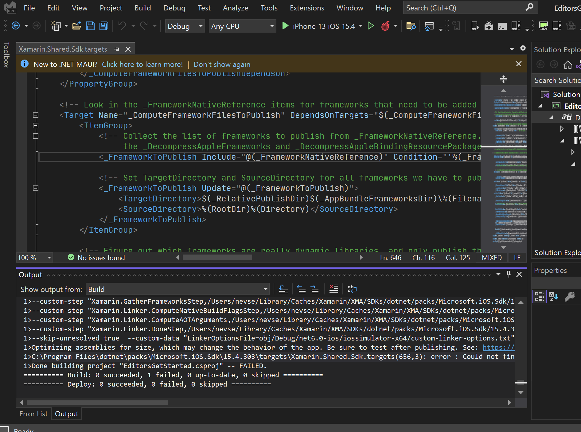The image size is (581, 432).
Task: Open Find in Files icon
Action: 411,26
